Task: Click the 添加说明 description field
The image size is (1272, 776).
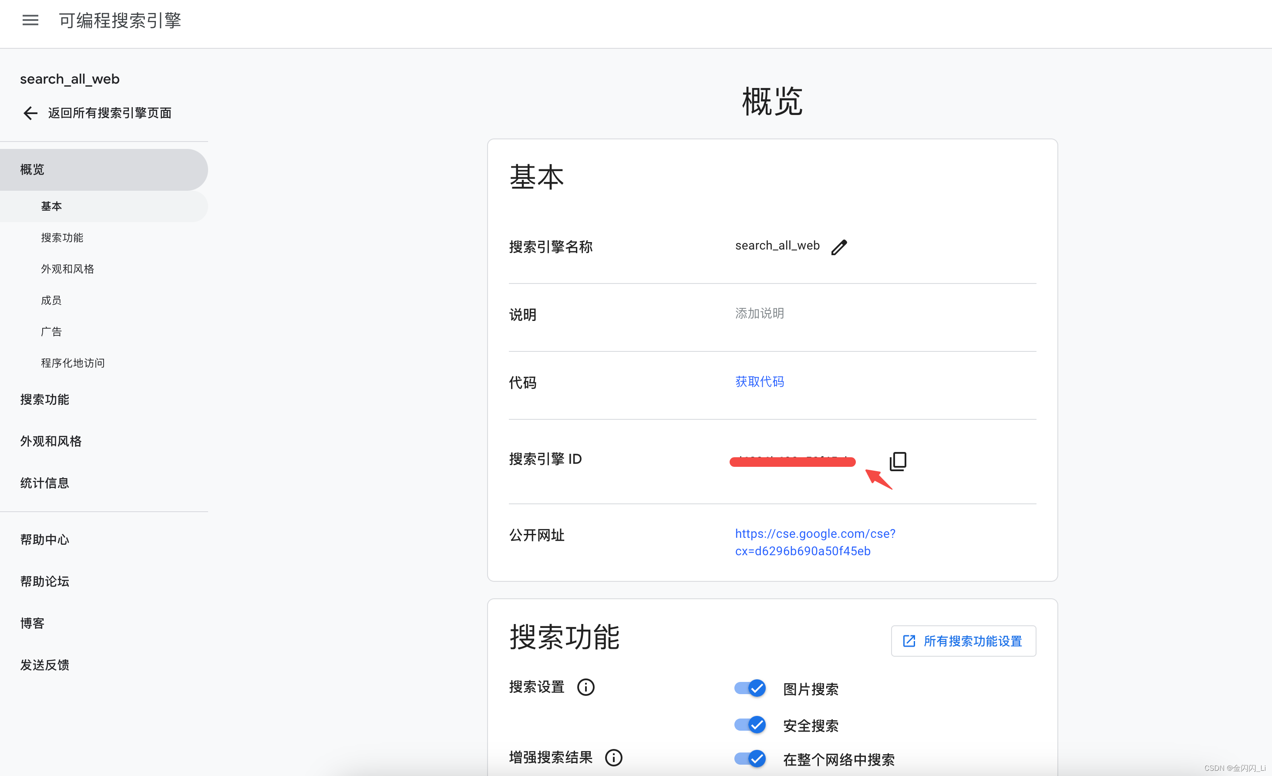Action: (x=759, y=314)
